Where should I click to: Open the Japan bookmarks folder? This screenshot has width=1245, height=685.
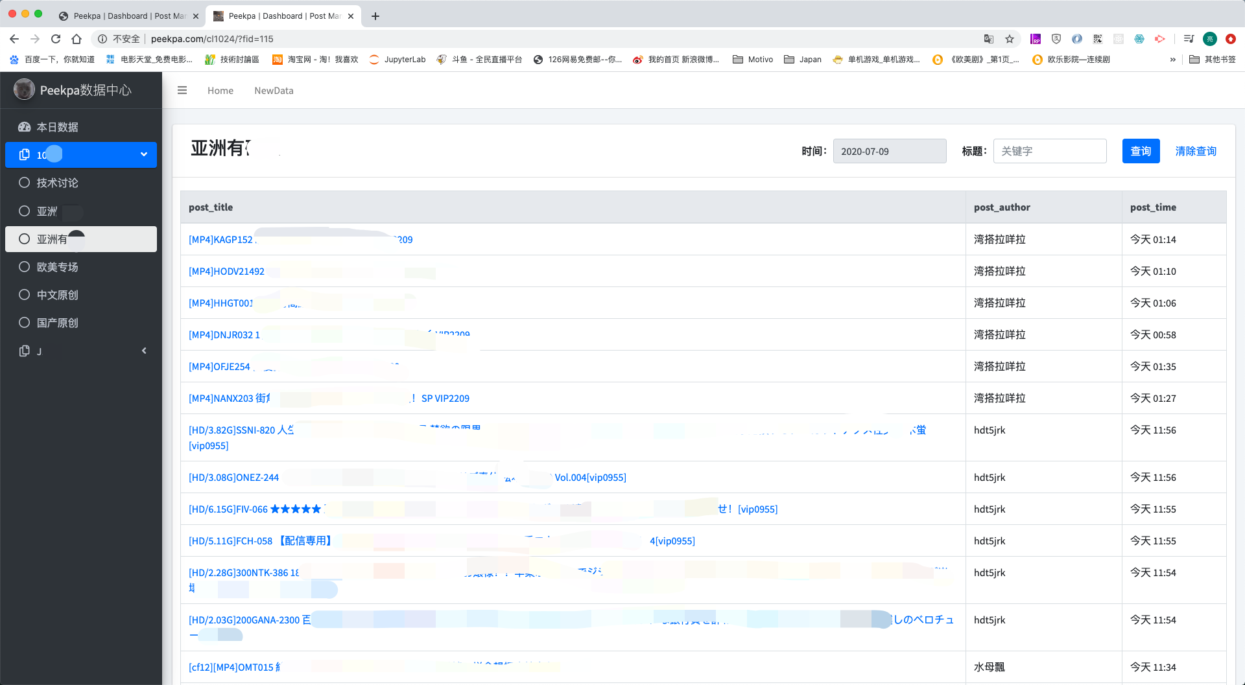803,60
